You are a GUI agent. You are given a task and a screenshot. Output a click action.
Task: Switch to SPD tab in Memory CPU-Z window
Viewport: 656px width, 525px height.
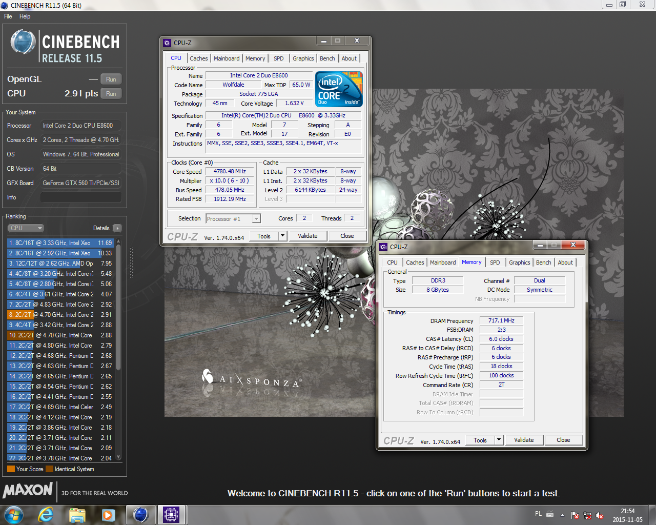495,262
